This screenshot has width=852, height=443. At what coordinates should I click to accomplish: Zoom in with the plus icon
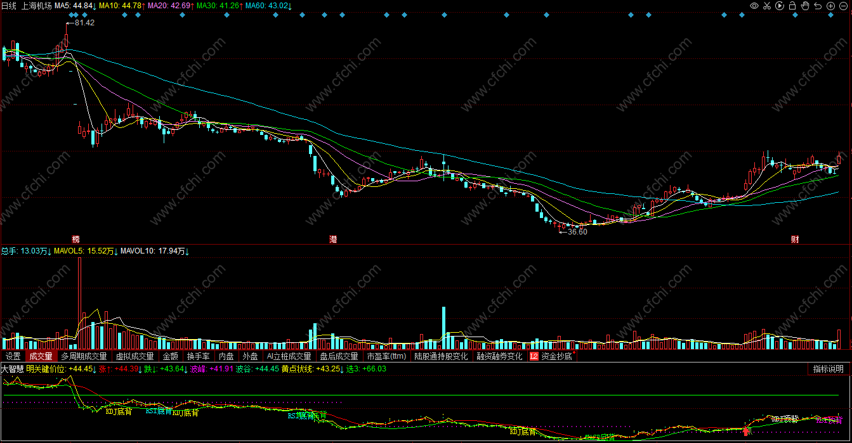pyautogui.click(x=830, y=6)
